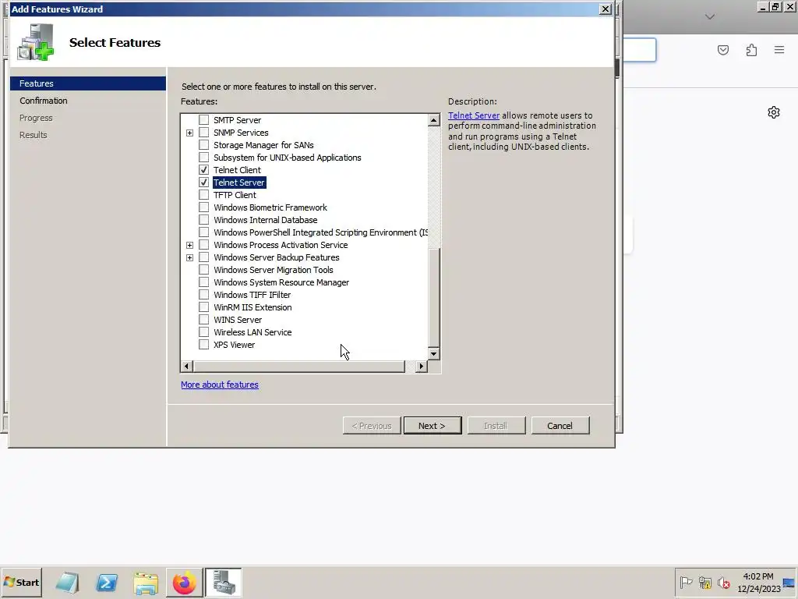
Task: Open Firefox settings gear on new tab page
Action: pos(774,112)
